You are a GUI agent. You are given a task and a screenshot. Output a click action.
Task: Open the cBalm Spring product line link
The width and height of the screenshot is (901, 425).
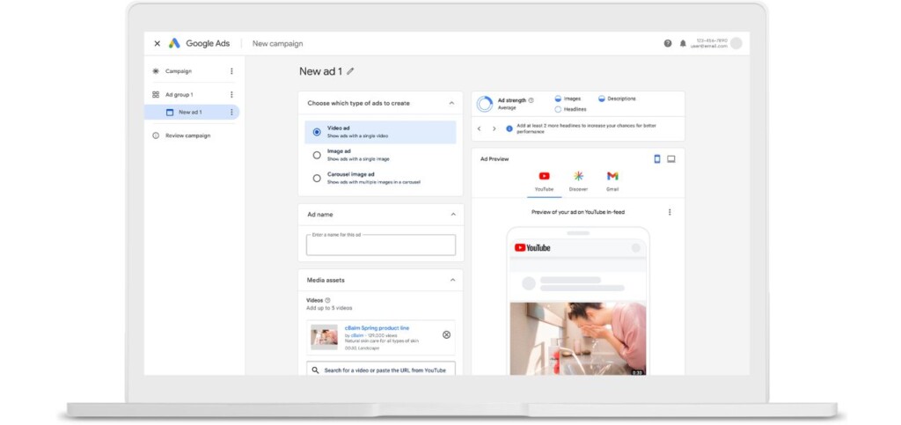(377, 328)
